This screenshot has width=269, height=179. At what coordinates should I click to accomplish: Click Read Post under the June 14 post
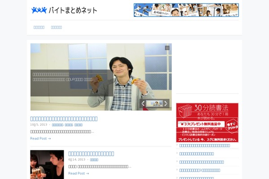pos(78,173)
